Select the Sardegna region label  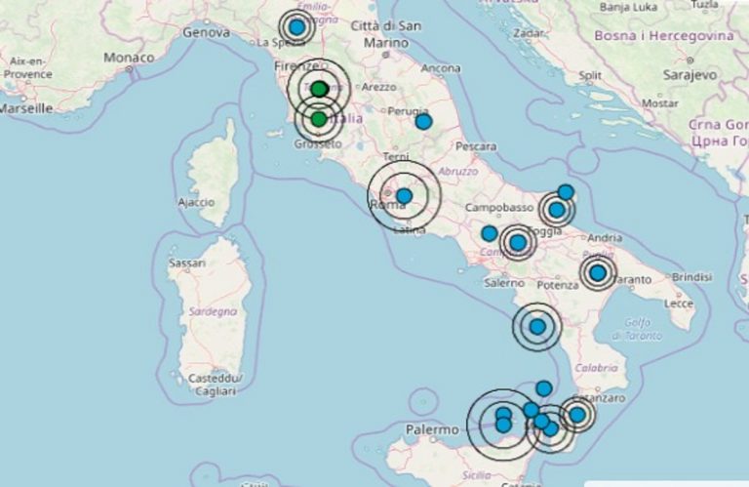(213, 311)
